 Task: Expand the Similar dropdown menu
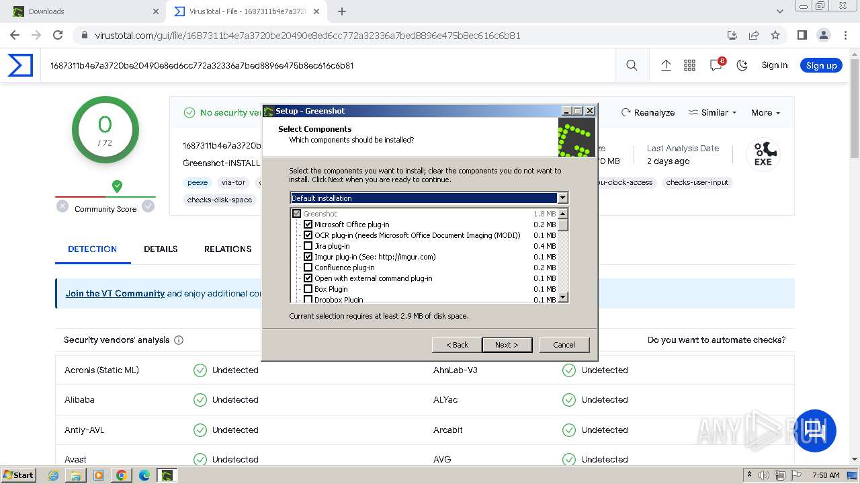coord(713,113)
